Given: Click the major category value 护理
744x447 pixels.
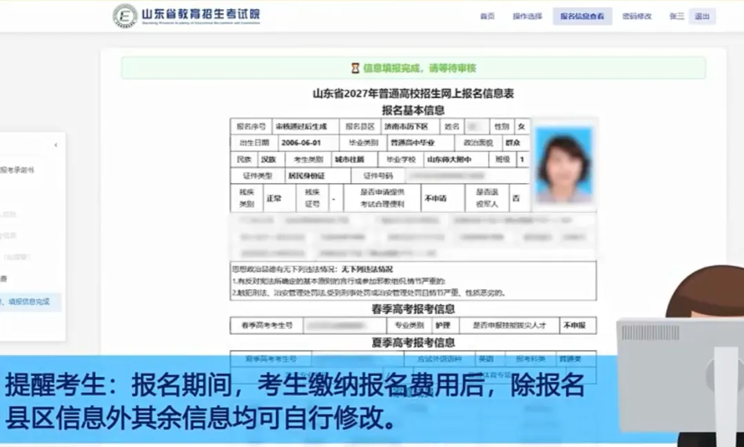Looking at the screenshot, I should [x=443, y=326].
